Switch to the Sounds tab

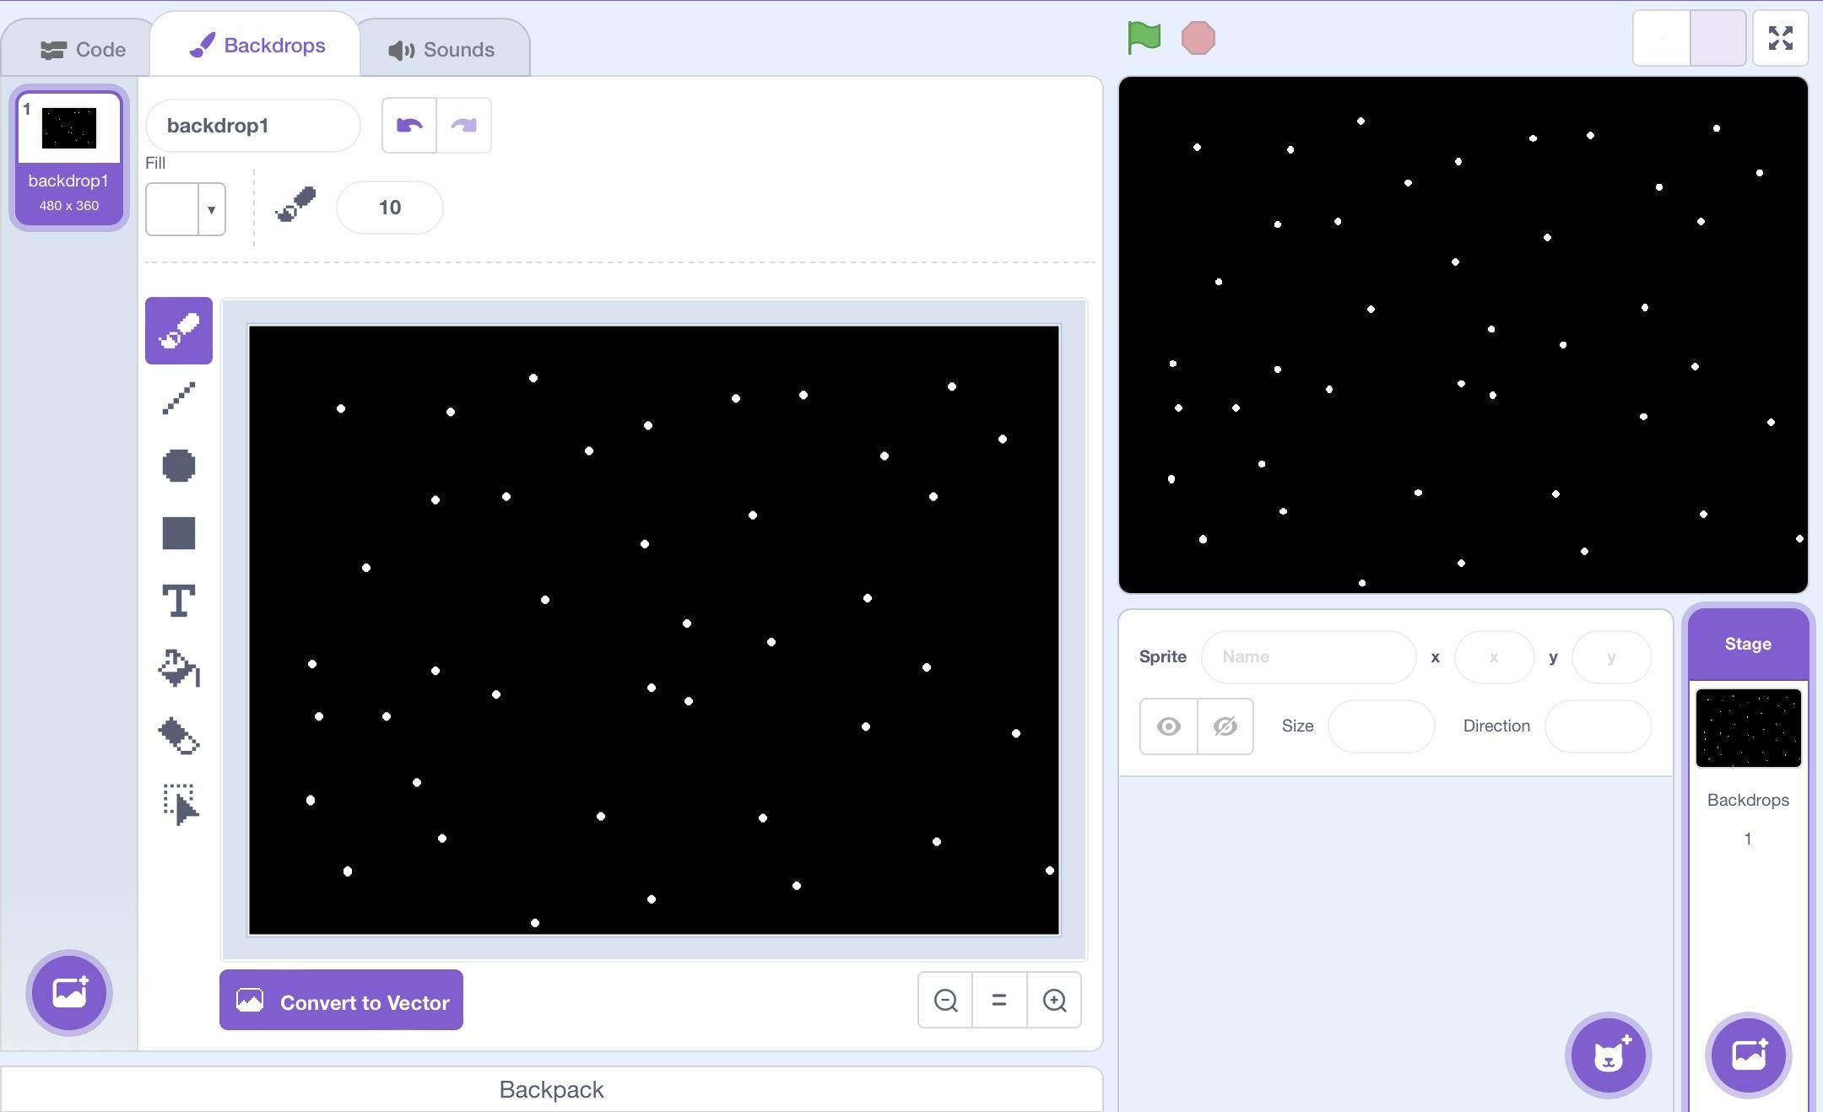(442, 48)
